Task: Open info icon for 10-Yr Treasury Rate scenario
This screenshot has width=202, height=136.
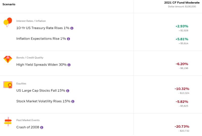Action: (x=72, y=28)
